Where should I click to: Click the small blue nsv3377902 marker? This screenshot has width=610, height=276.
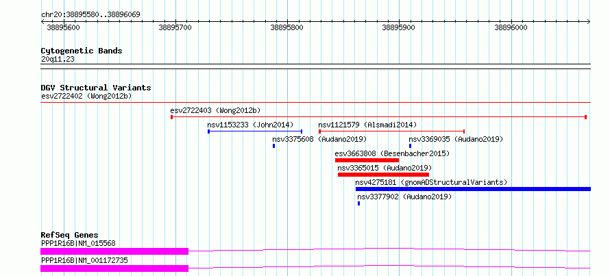(358, 203)
